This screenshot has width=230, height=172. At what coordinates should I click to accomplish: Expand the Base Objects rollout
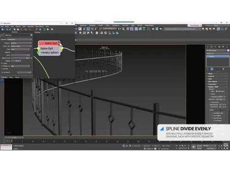click(217, 82)
